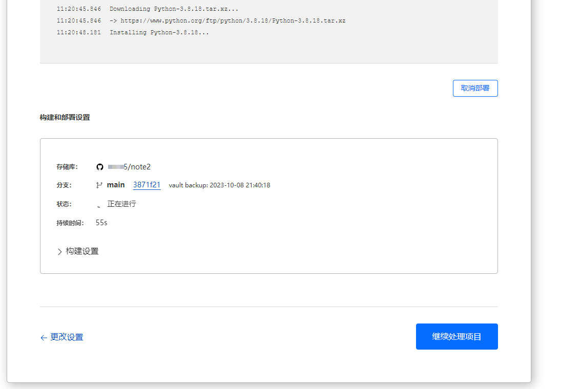Select the Downloading Python-3.8.18.tar.xz log line
Image resolution: width=581 pixels, height=389 pixels.
point(174,9)
